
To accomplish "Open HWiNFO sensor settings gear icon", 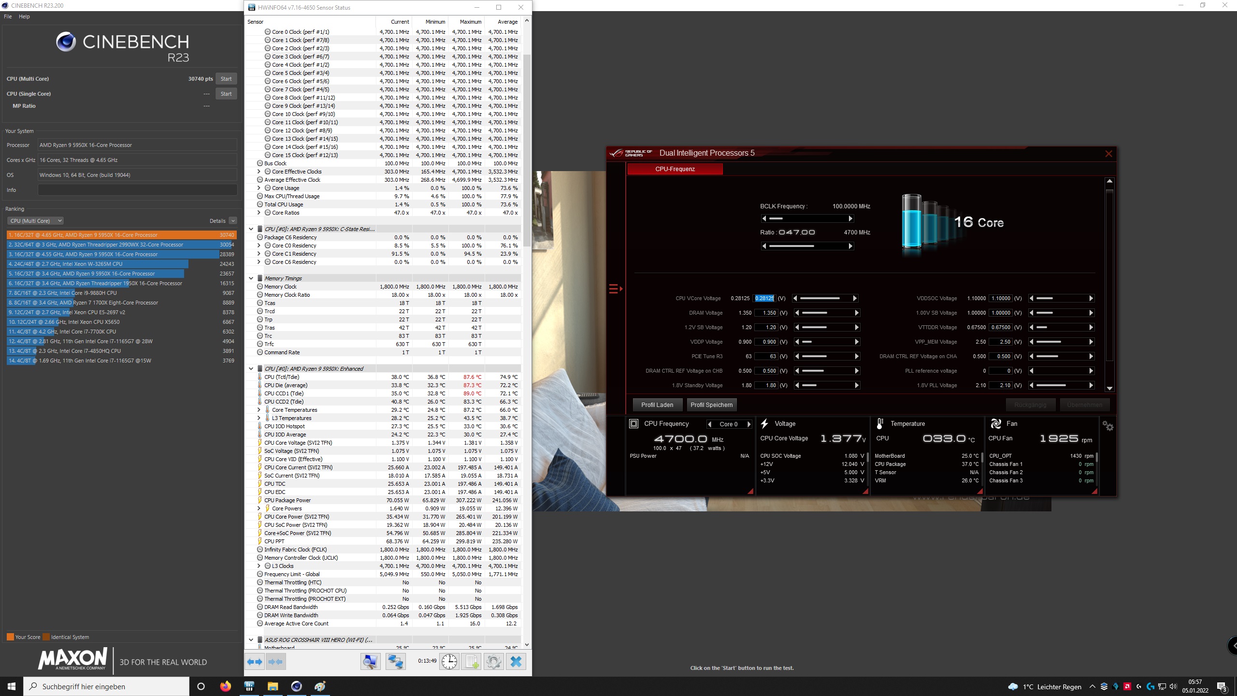I will coord(493,662).
